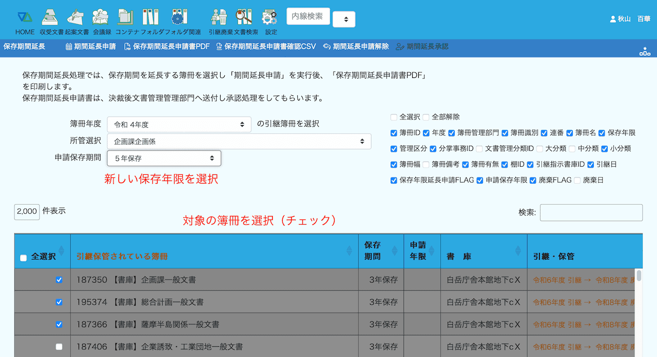Click the 検索 search input field
This screenshot has height=357, width=657.
591,212
